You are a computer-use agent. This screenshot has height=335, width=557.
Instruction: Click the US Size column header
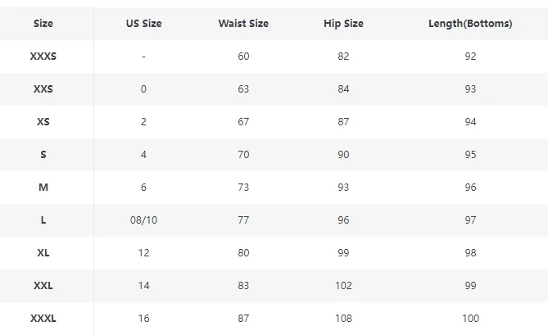143,24
